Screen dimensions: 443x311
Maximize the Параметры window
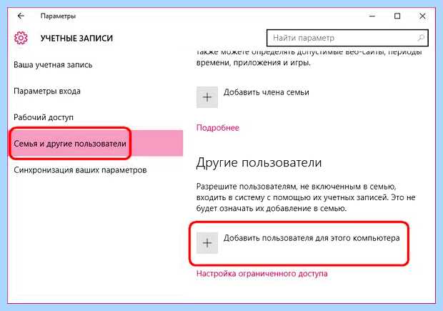coord(397,16)
